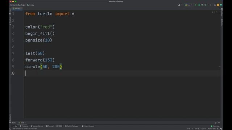
Task: Open the Run tool window button
Action: pos(15,126)
